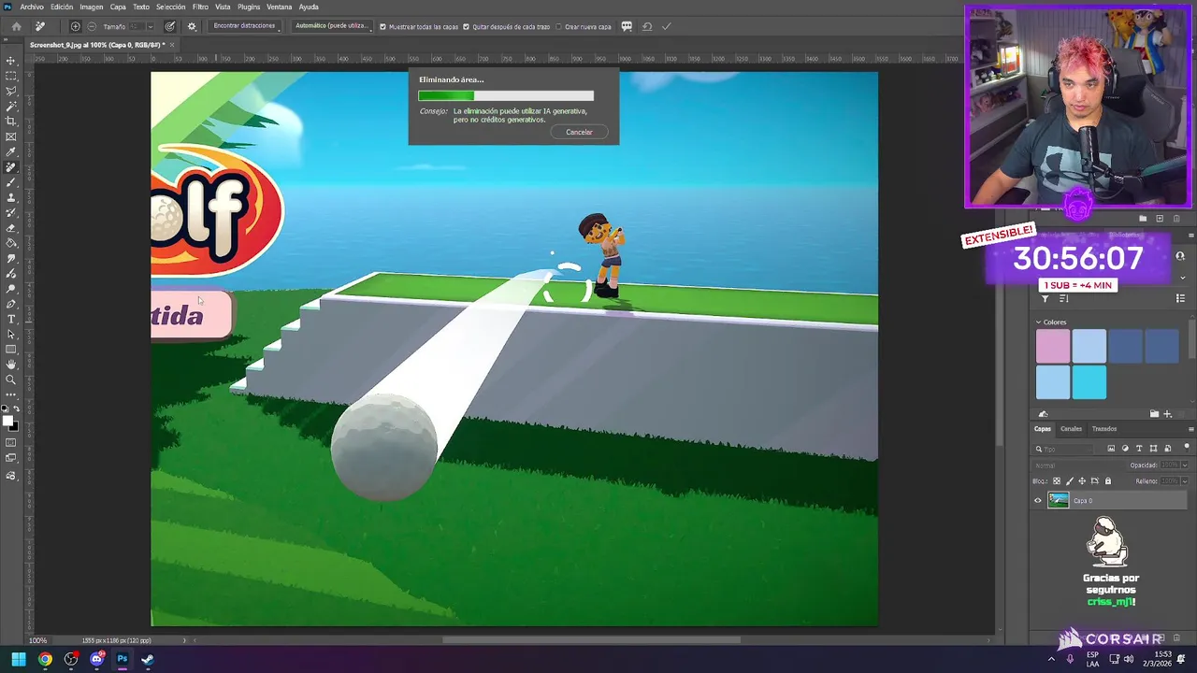The image size is (1197, 673).
Task: Click the feedback speech bubble icon
Action: [627, 26]
